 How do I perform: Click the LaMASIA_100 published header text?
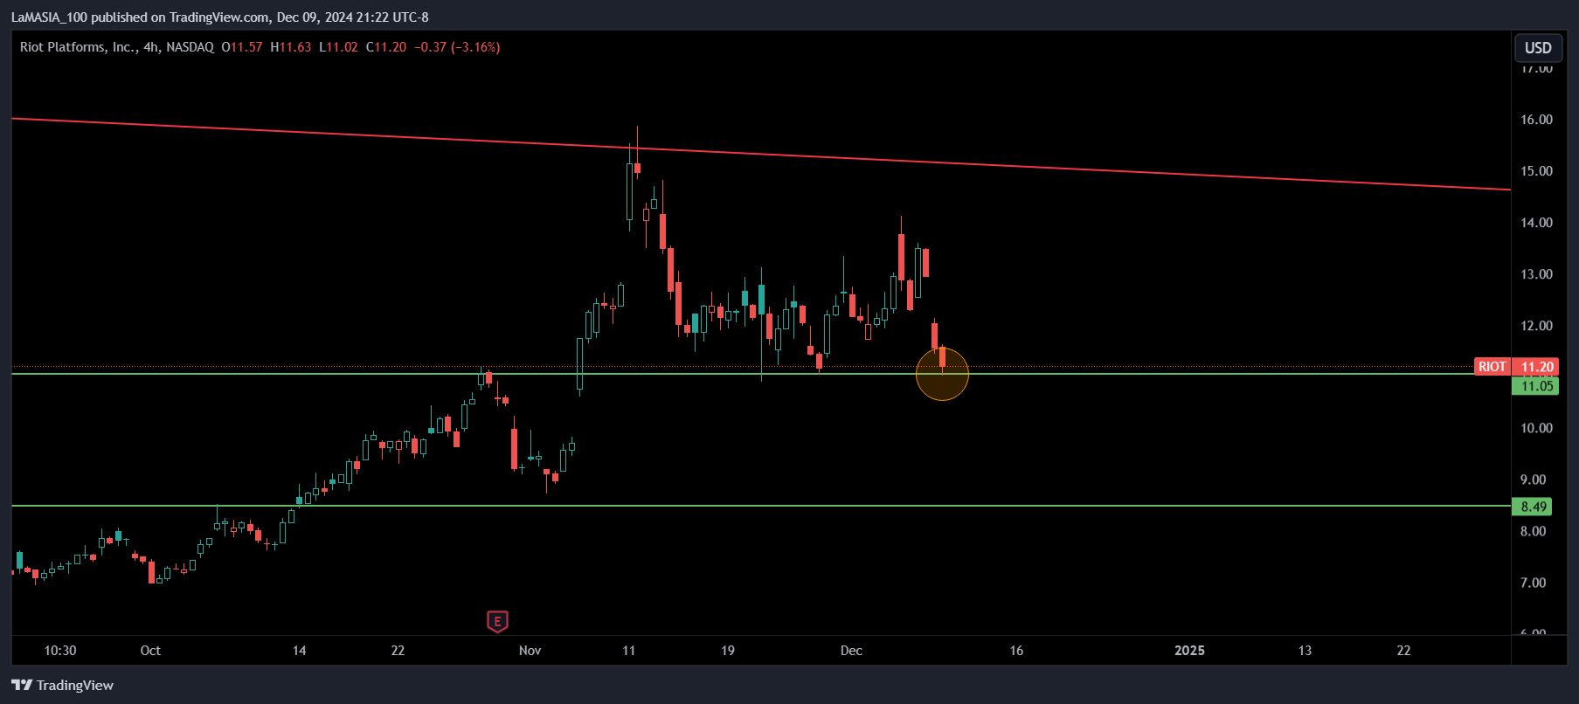(219, 17)
